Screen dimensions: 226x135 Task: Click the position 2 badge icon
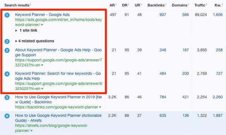(x=7, y=41)
